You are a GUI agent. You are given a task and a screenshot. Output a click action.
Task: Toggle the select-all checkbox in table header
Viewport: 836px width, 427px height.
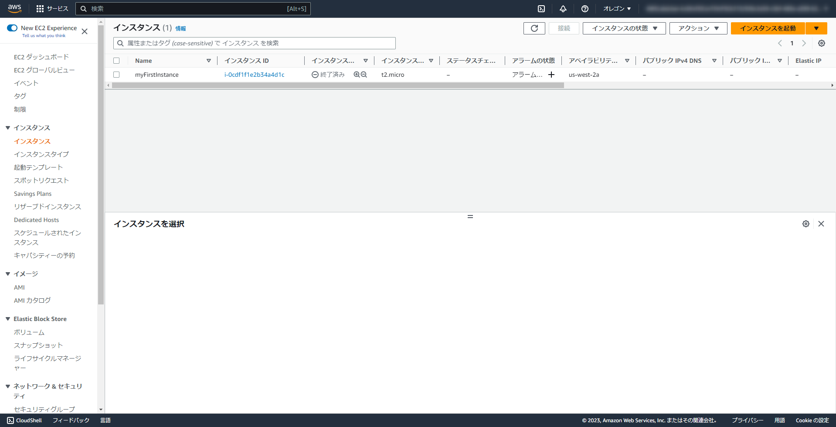coord(116,61)
